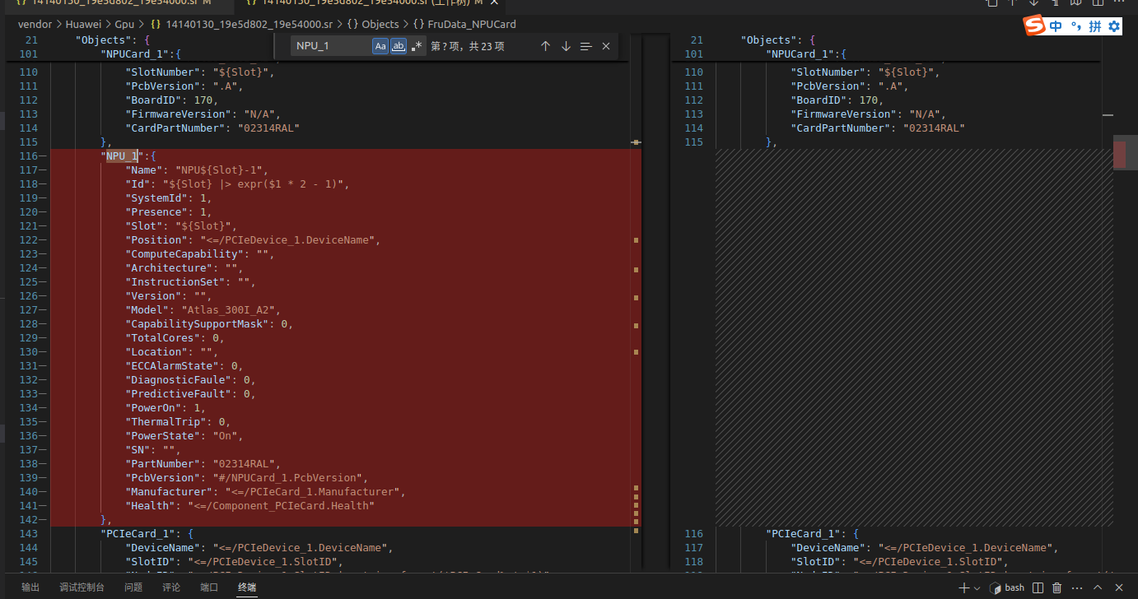
Task: Click "PowerState": "On" line
Action: 184,435
